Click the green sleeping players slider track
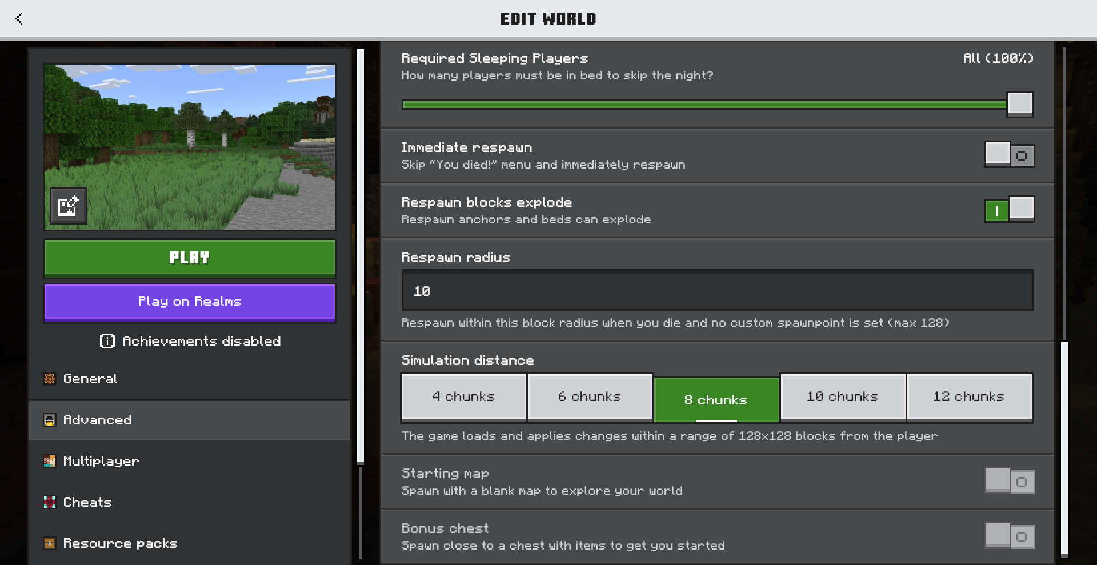 coord(704,105)
